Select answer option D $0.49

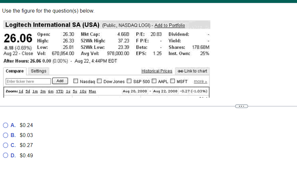pos(5,155)
